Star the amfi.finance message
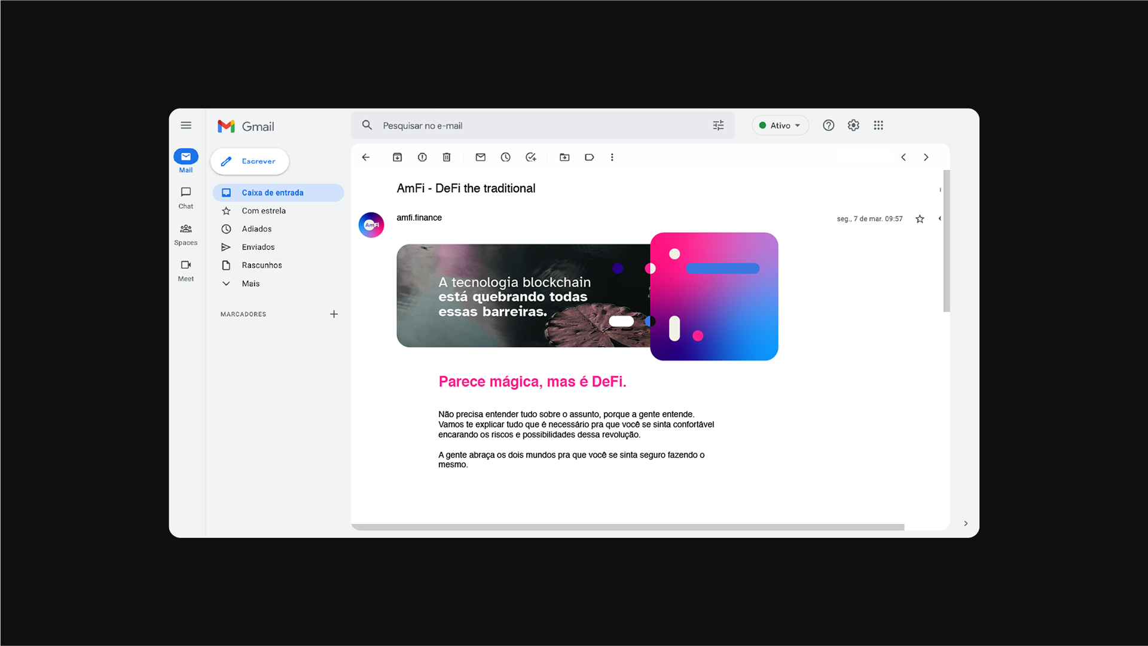The image size is (1148, 646). click(x=920, y=219)
